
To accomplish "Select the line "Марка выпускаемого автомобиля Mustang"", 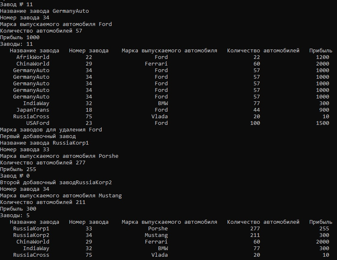I will [x=61, y=196].
